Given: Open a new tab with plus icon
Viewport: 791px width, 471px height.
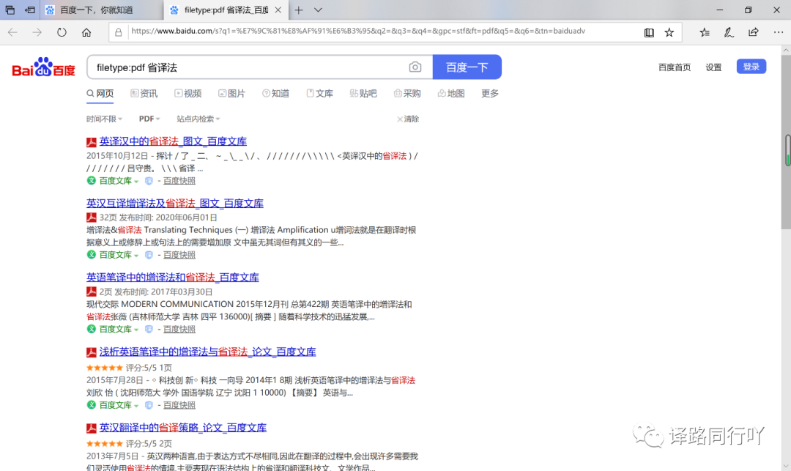Looking at the screenshot, I should click(x=299, y=10).
